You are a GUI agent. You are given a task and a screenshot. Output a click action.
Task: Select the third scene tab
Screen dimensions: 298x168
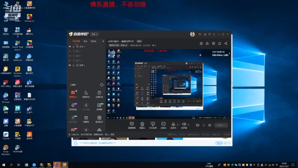(x=93, y=41)
